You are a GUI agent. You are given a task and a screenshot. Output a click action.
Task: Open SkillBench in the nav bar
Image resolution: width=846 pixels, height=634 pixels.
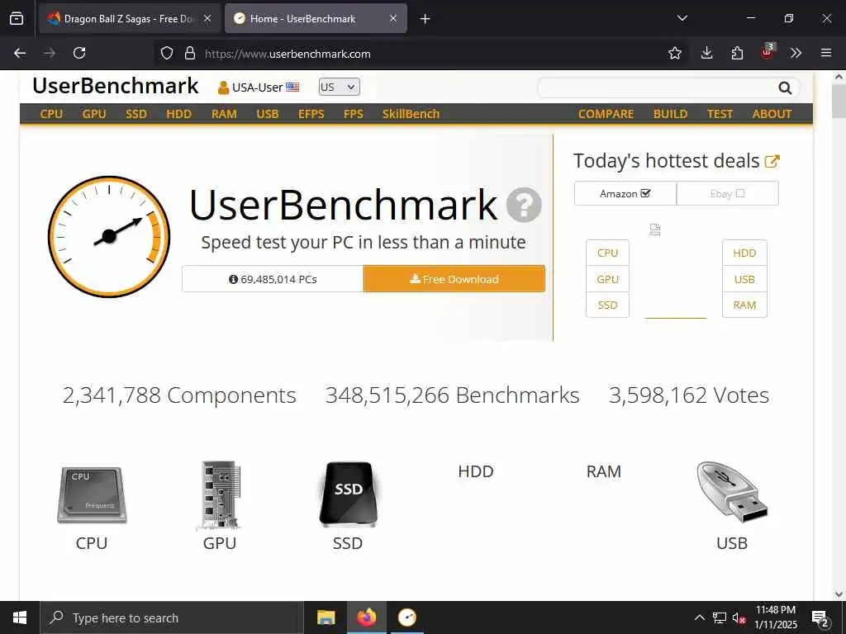tap(411, 114)
